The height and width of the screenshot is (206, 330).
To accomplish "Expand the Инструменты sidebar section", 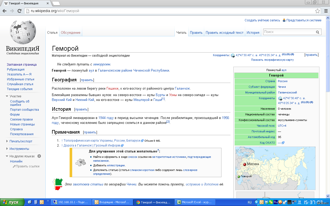I will click(7, 149).
